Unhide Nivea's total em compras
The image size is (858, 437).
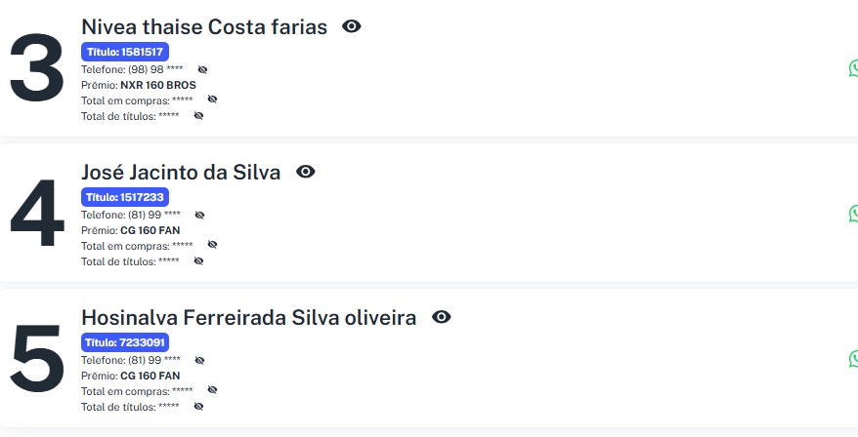point(212,99)
